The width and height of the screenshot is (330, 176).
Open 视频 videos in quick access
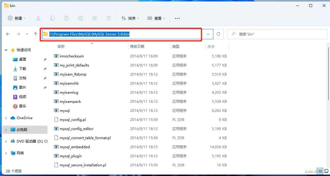pyautogui.click(x=23, y=97)
